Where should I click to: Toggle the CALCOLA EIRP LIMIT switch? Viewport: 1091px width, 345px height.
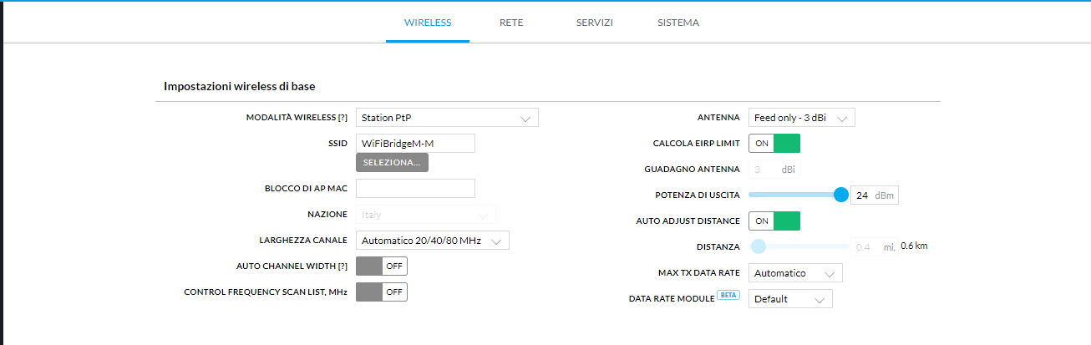774,144
